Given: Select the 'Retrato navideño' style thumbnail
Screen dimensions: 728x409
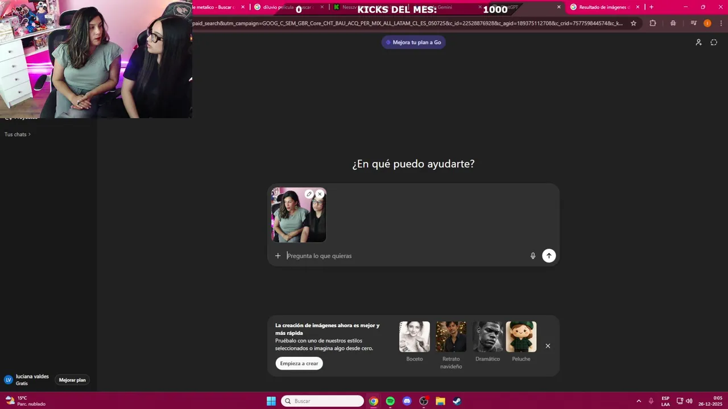Looking at the screenshot, I should [451, 337].
